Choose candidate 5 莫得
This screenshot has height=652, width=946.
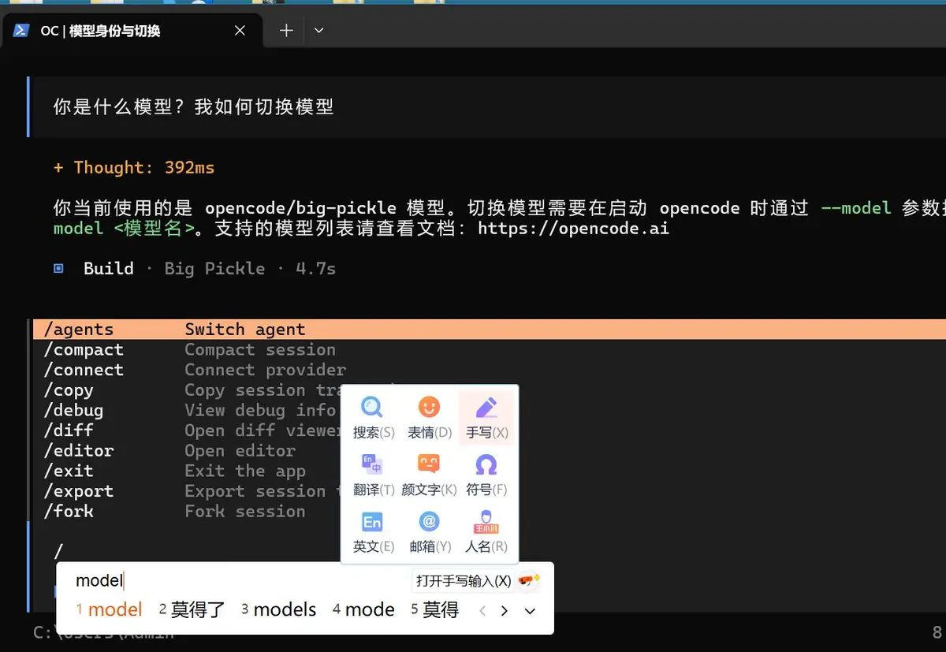[434, 609]
